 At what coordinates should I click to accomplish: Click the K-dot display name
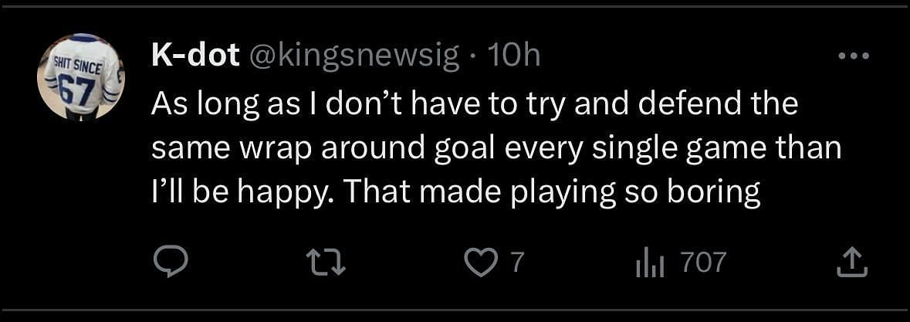pyautogui.click(x=195, y=57)
